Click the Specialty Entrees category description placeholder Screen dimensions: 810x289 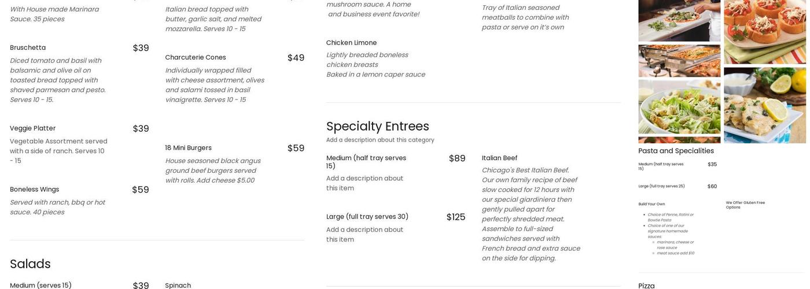(x=380, y=140)
